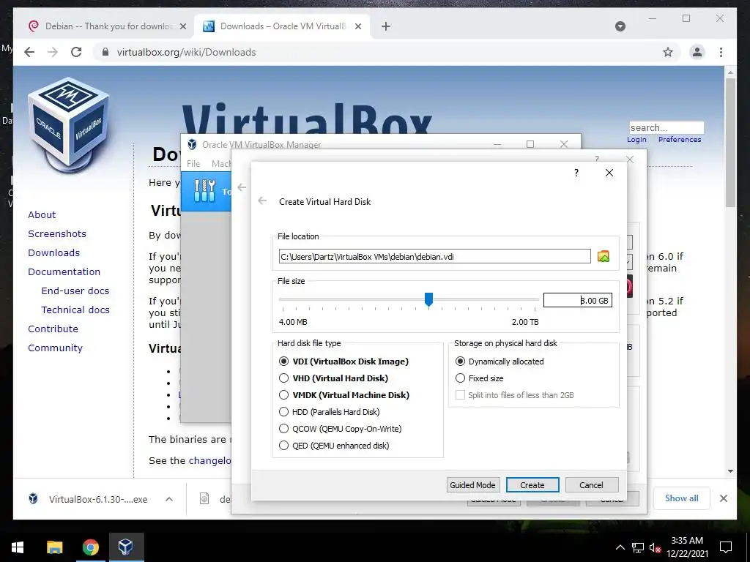Open the Chrome profile avatar menu

pyautogui.click(x=697, y=52)
